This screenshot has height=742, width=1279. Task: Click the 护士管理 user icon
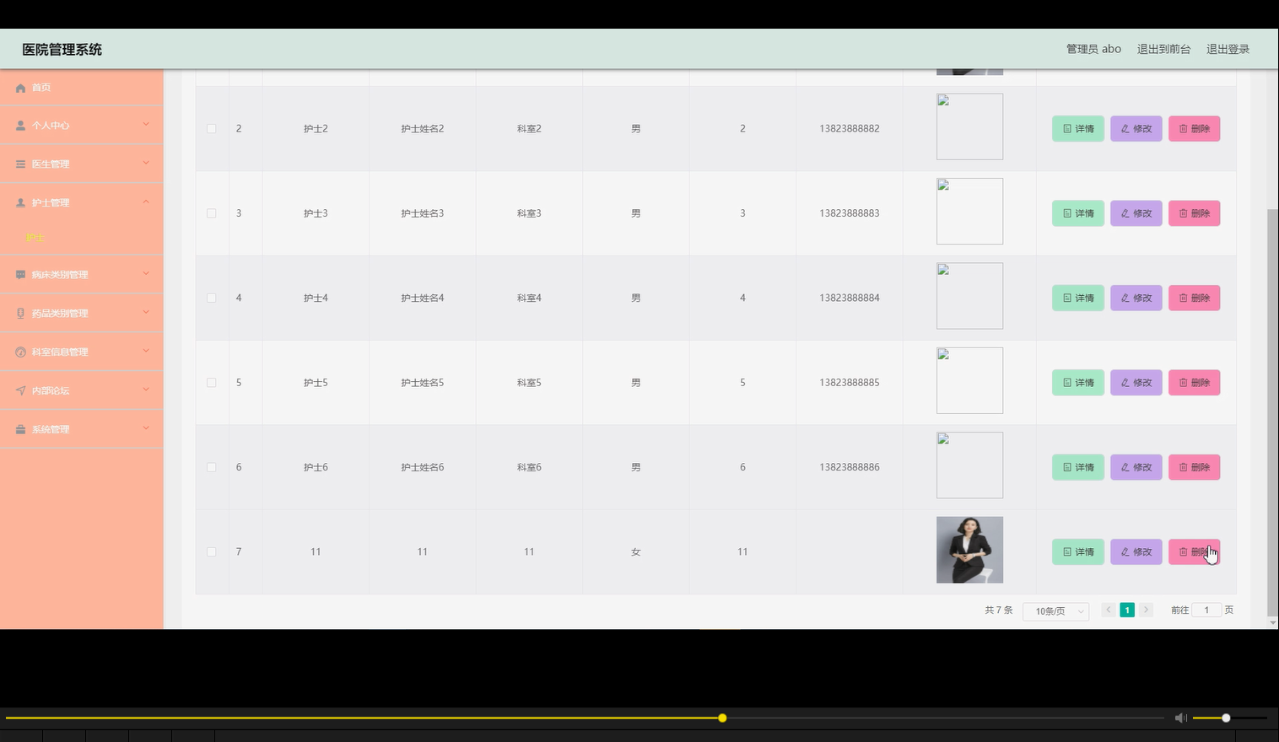(20, 203)
